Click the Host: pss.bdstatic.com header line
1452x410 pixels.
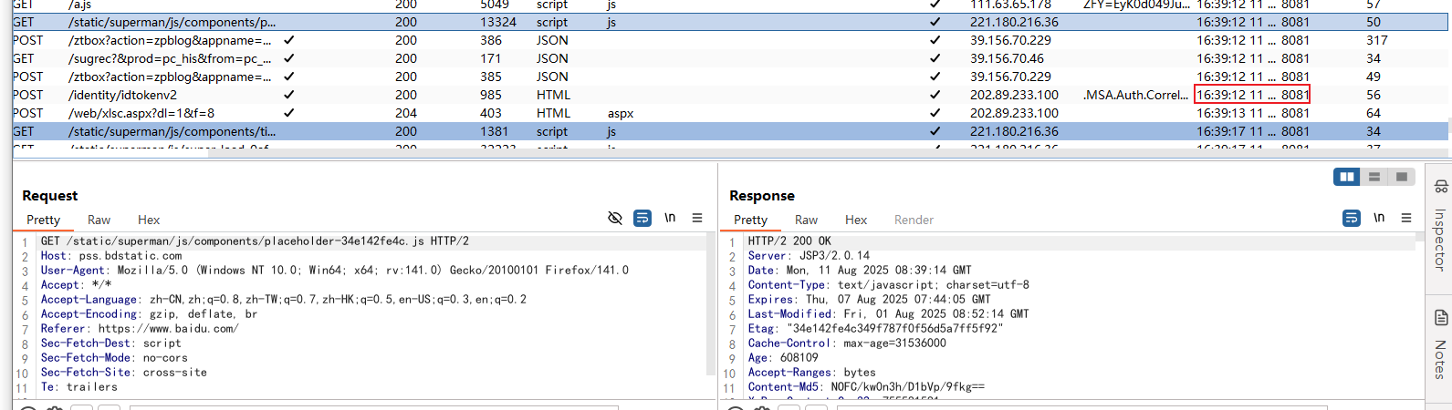[111, 256]
